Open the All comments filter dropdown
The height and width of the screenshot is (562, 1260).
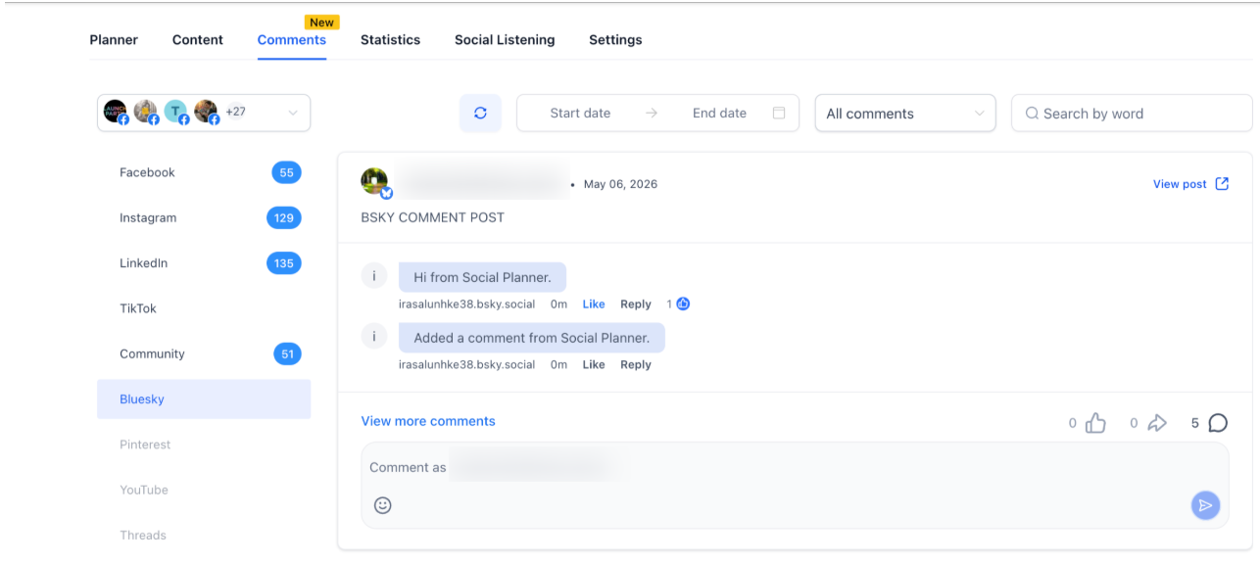pyautogui.click(x=905, y=113)
